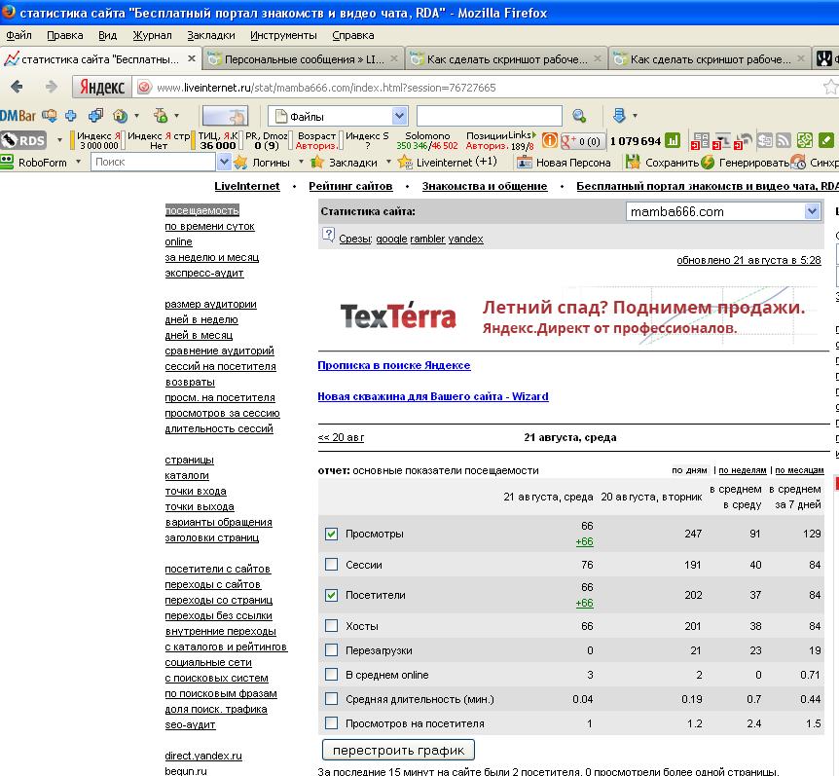Open the Файл menu
This screenshot has width=839, height=776.
click(x=18, y=35)
